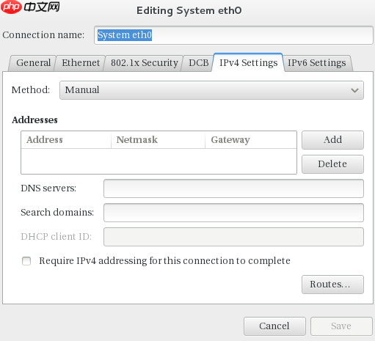Click the Search domains label

(x=57, y=212)
